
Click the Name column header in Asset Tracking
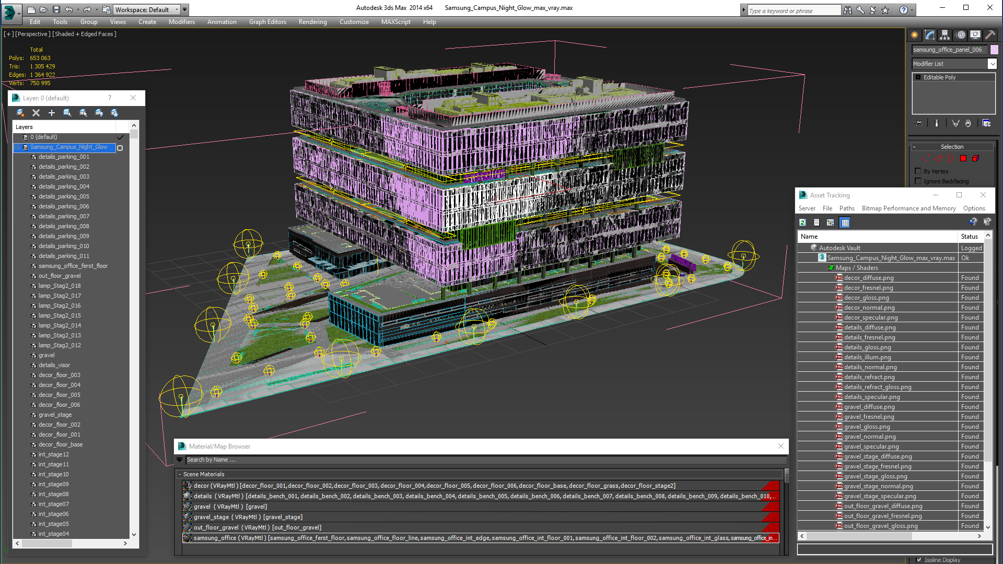pos(878,237)
